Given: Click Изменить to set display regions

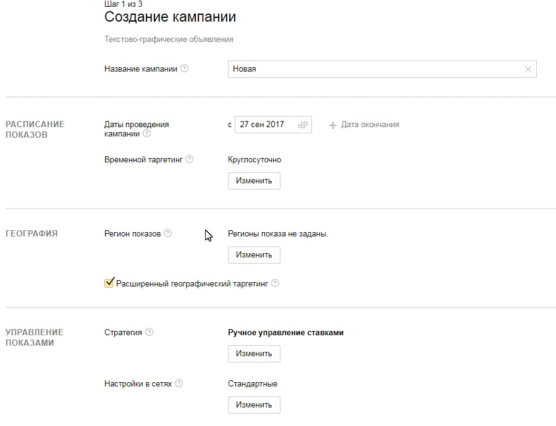Looking at the screenshot, I should click(254, 254).
